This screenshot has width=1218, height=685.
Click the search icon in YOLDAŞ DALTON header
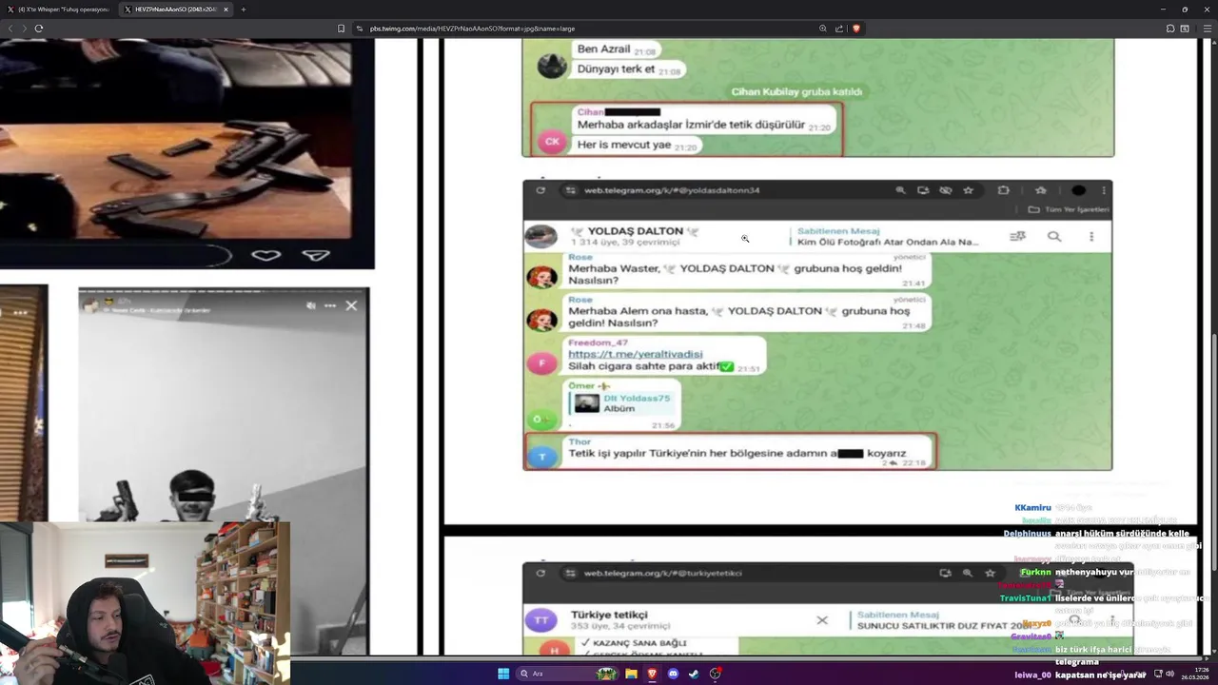[x=1054, y=237]
